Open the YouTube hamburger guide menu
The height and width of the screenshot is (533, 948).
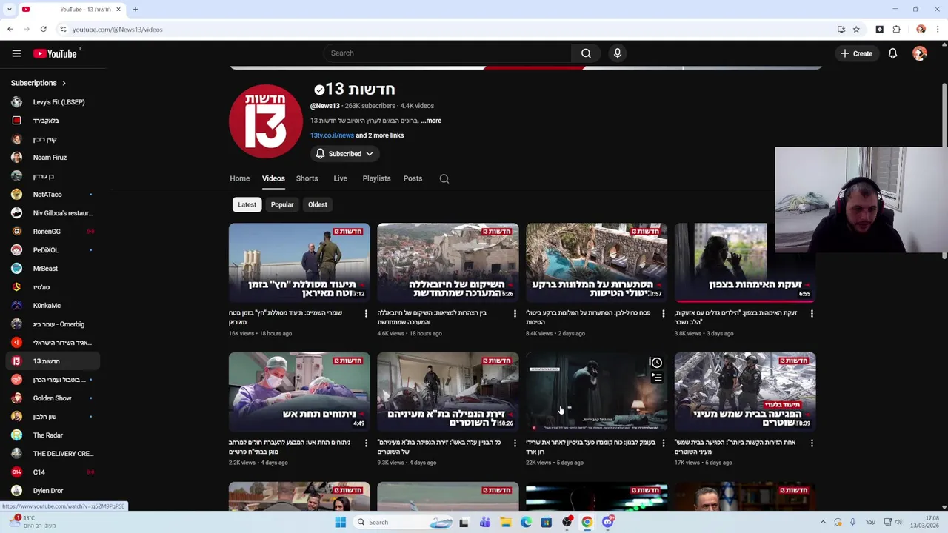pyautogui.click(x=16, y=53)
